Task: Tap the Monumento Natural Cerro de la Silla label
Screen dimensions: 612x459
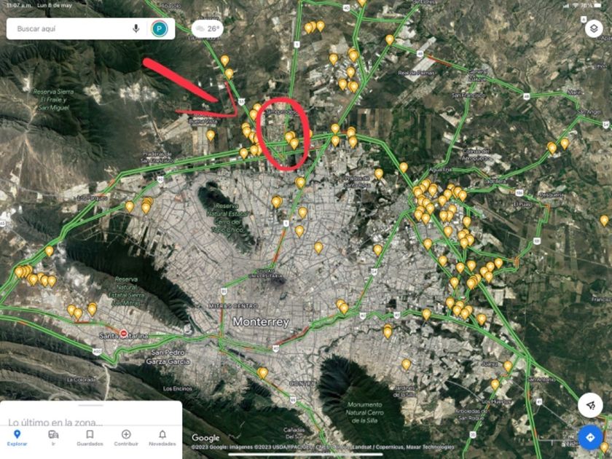Action: coord(364,412)
